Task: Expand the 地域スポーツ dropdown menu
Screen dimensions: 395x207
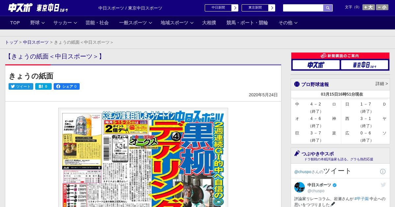Action: coord(177,23)
